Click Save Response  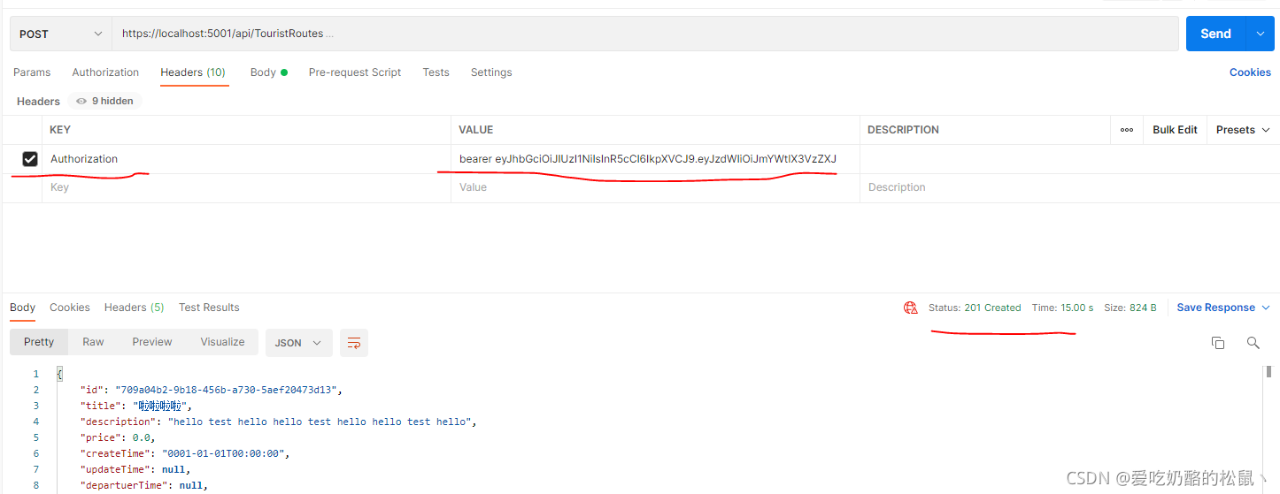1215,308
